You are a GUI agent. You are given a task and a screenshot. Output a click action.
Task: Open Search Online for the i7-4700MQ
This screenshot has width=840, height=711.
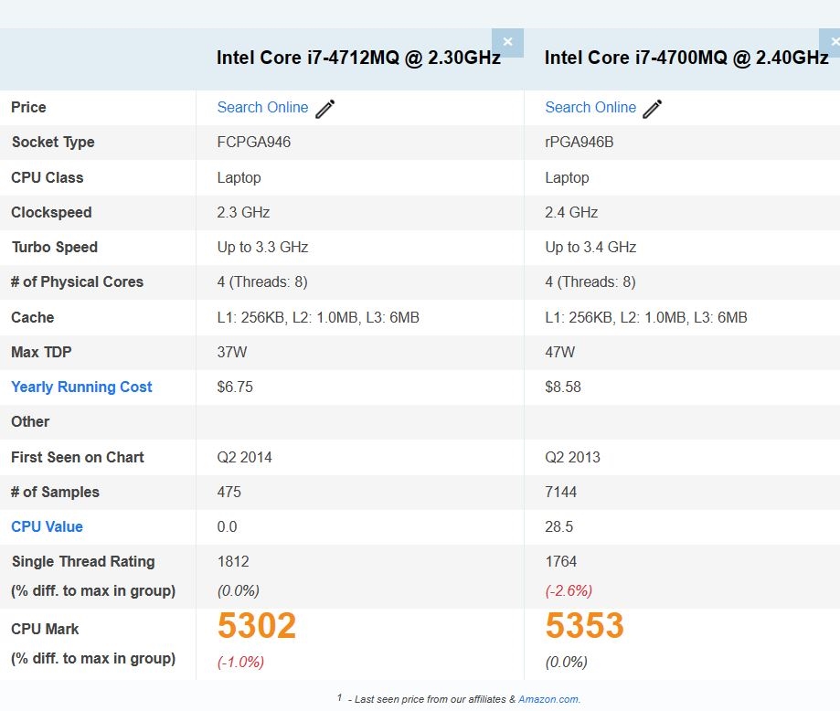(590, 108)
